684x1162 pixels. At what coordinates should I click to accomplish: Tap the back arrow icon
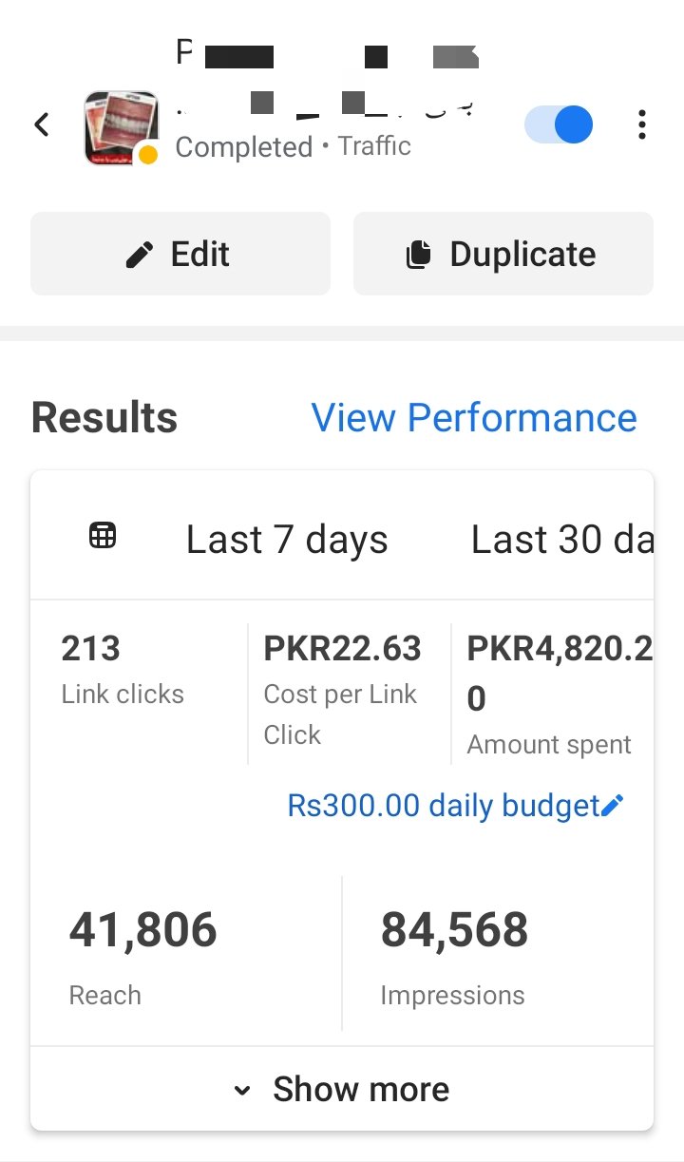pyautogui.click(x=42, y=124)
